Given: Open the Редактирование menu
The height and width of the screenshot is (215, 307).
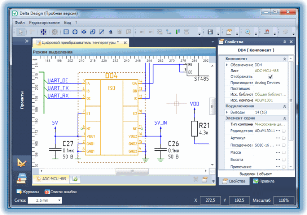Looking at the screenshot, I should (44, 22).
